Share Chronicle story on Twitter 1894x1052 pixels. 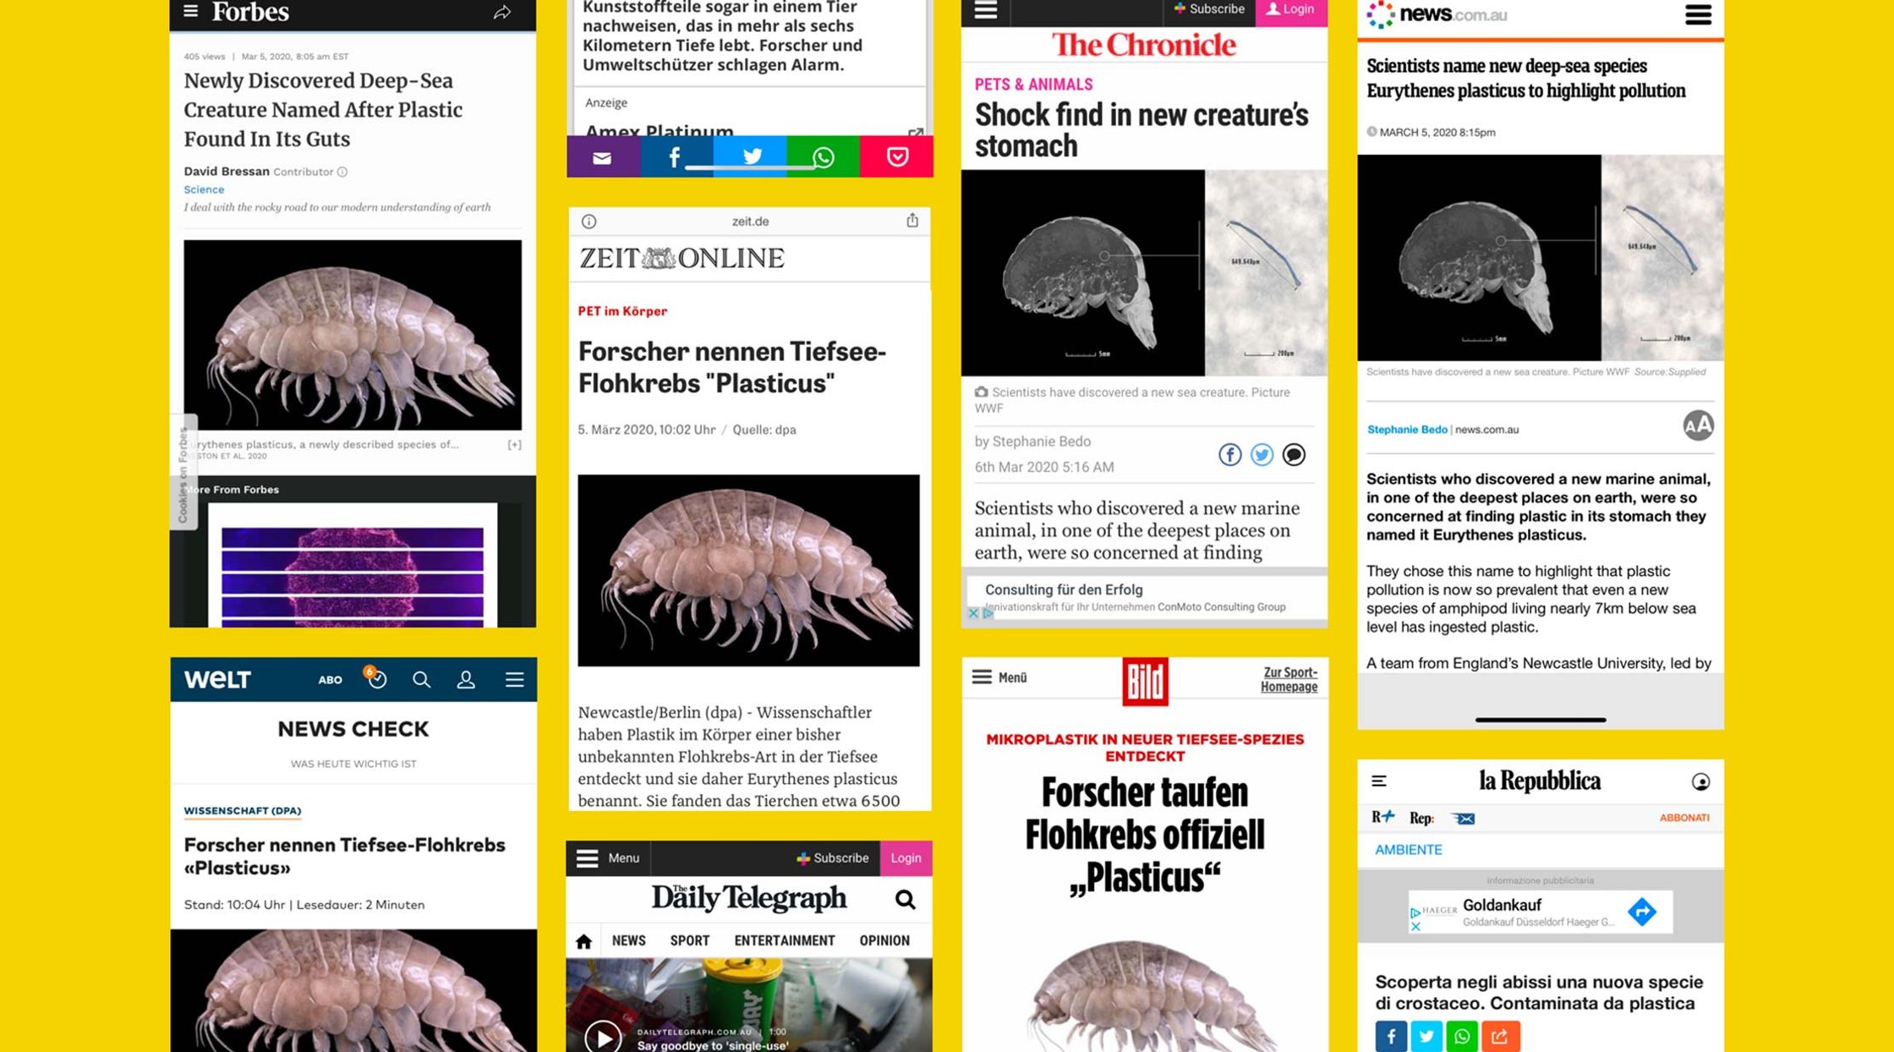pos(1262,455)
